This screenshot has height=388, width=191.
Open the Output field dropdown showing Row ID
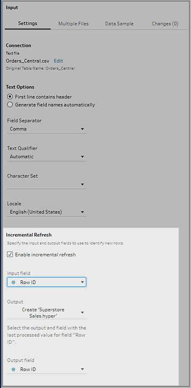[x=46, y=369]
